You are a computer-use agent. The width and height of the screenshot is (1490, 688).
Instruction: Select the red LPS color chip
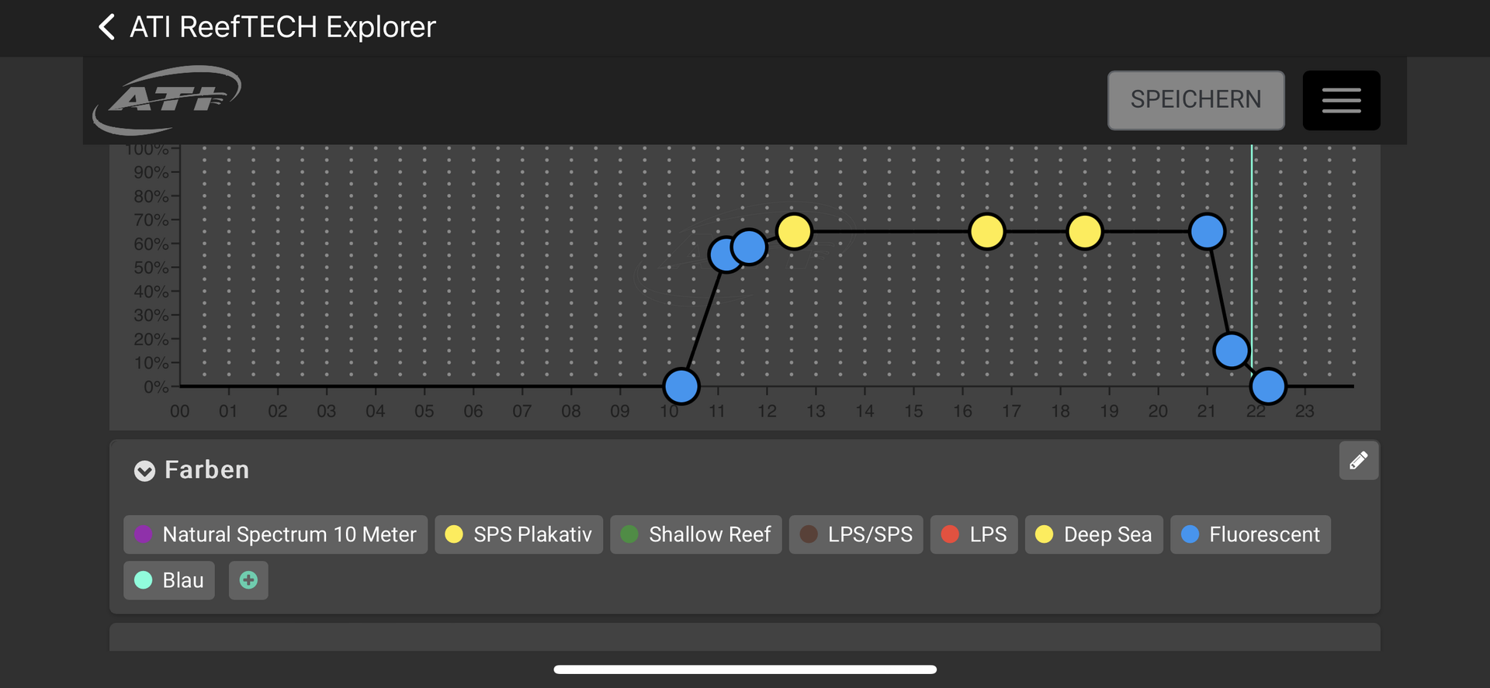click(973, 534)
